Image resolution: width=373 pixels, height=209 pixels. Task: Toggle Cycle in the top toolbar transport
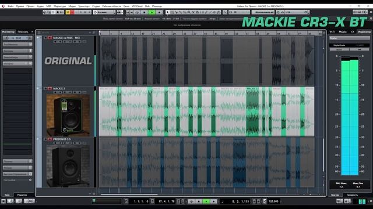(x=138, y=12)
